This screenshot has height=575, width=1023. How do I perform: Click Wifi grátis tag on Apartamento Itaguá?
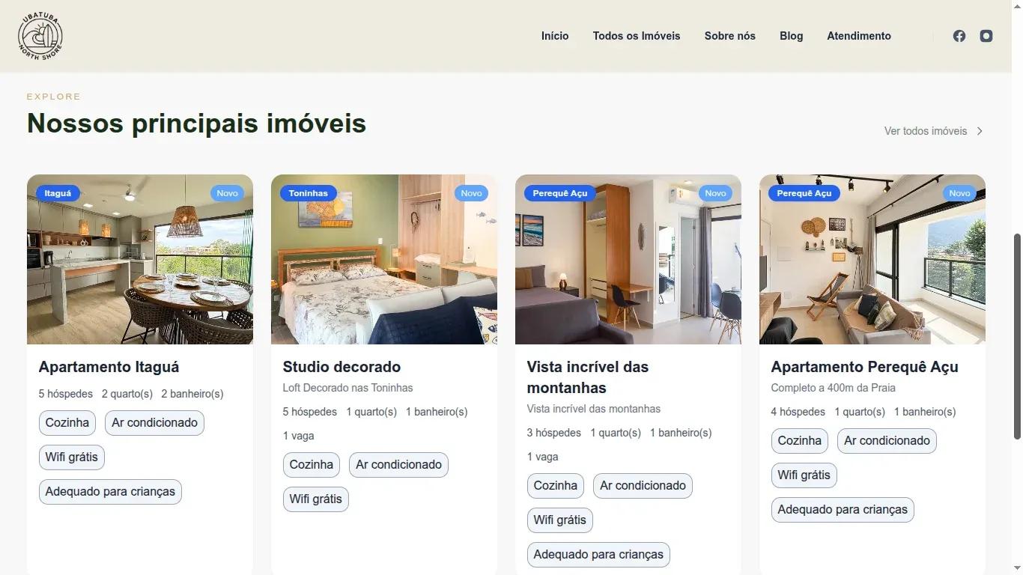pos(72,457)
